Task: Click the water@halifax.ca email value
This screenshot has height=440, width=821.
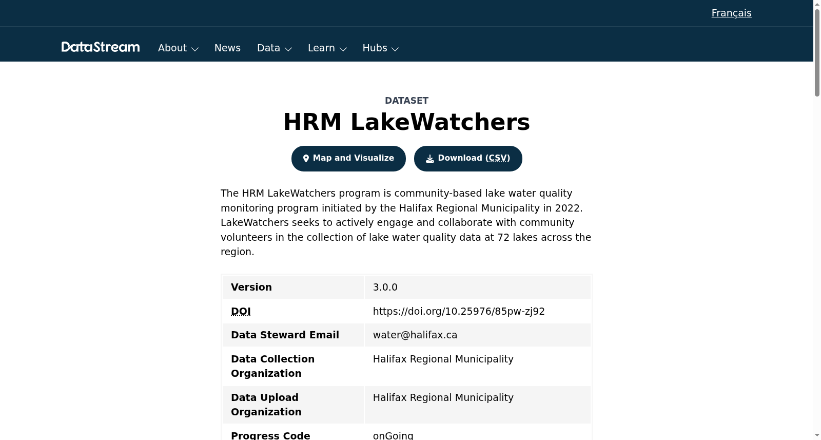Action: [415, 335]
